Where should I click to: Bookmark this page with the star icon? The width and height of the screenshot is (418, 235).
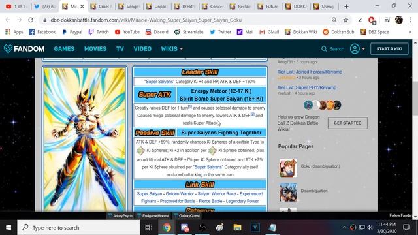tap(346, 20)
